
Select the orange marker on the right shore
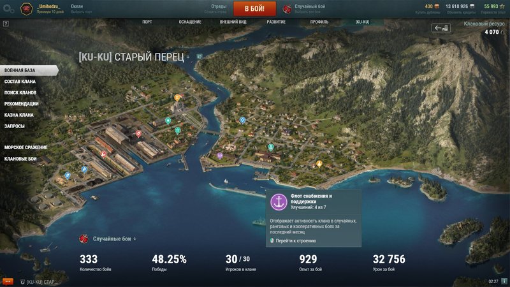click(x=319, y=164)
